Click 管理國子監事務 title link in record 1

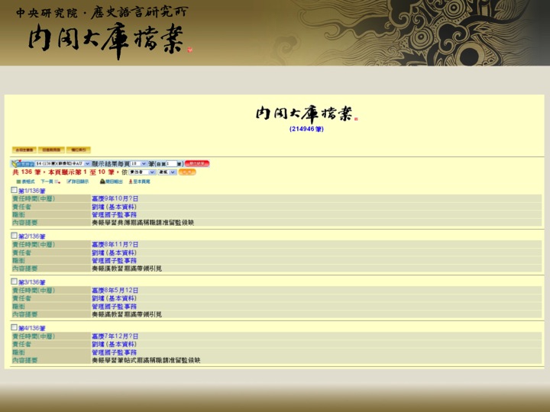(115, 214)
